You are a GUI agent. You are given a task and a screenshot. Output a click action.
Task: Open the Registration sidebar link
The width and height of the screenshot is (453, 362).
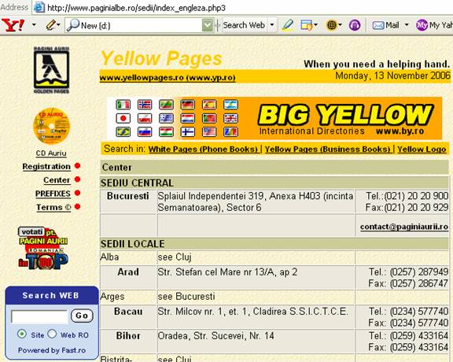(x=46, y=167)
